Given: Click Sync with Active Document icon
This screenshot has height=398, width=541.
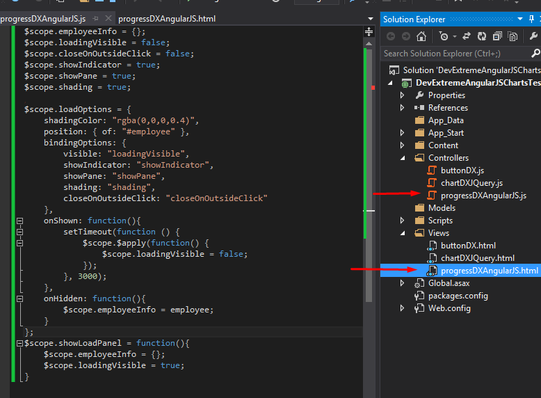Looking at the screenshot, I should click(467, 36).
